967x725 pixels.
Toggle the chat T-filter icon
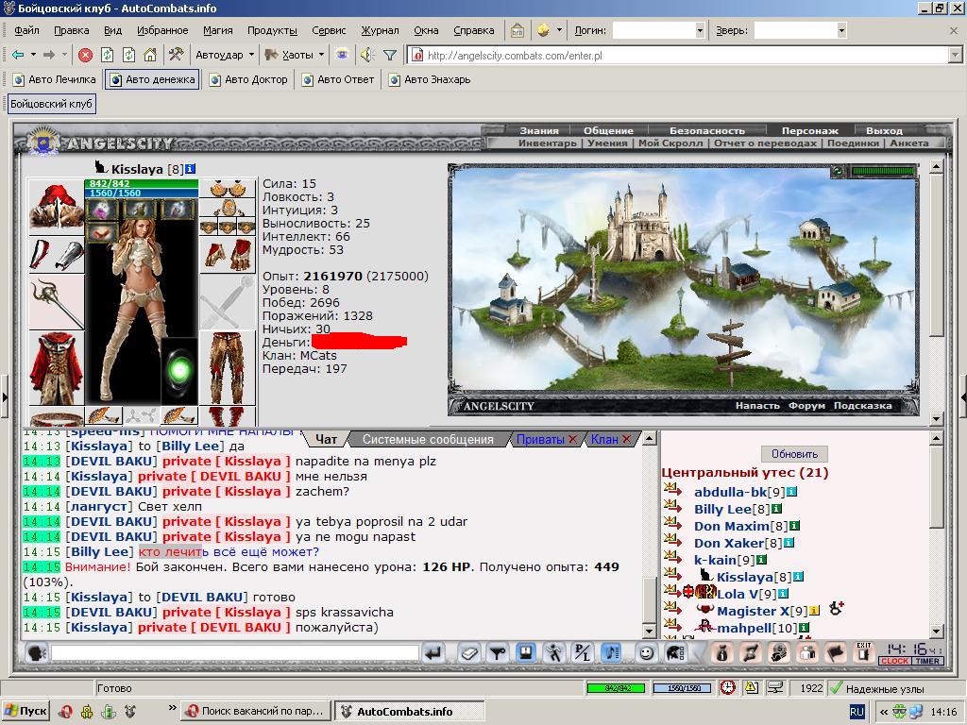point(497,652)
